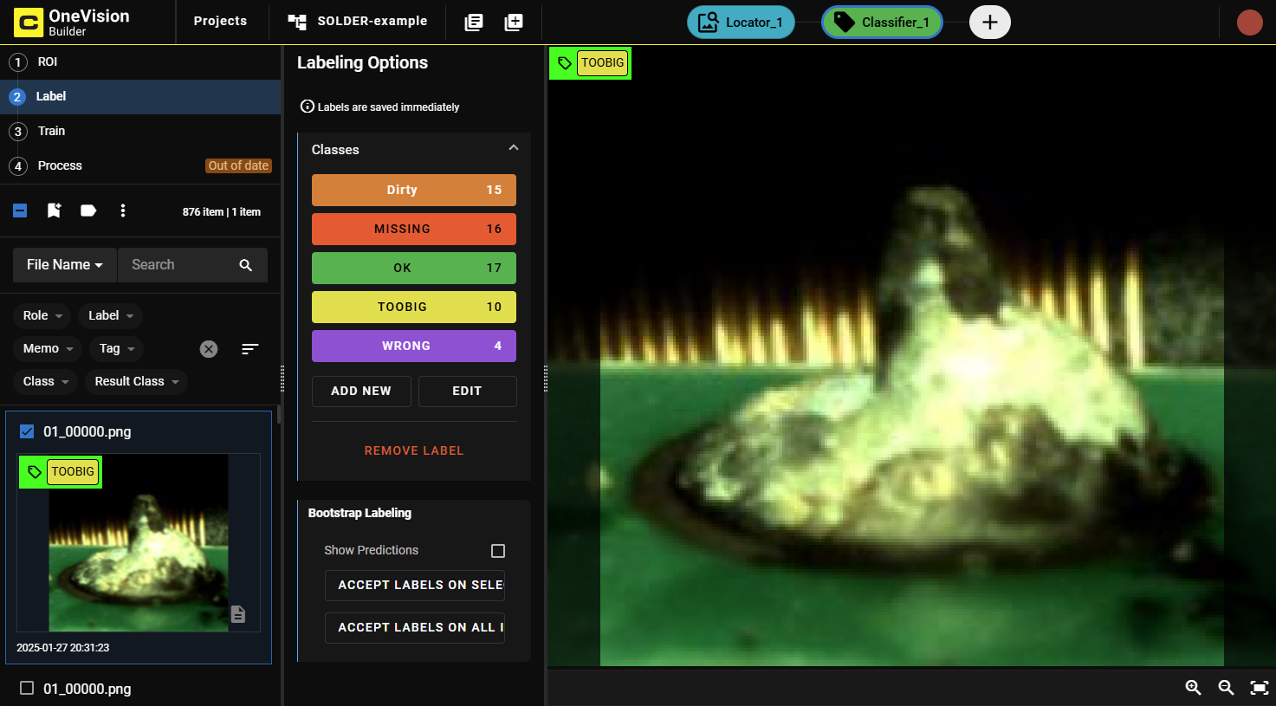
Task: Add a new tool with plus button
Action: point(989,22)
